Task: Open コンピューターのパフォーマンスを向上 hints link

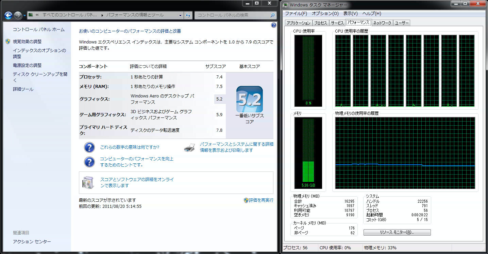Action: (x=137, y=162)
